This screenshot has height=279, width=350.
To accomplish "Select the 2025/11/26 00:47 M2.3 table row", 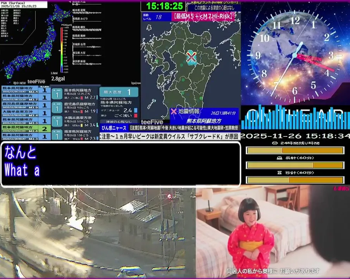I will 26,136.
